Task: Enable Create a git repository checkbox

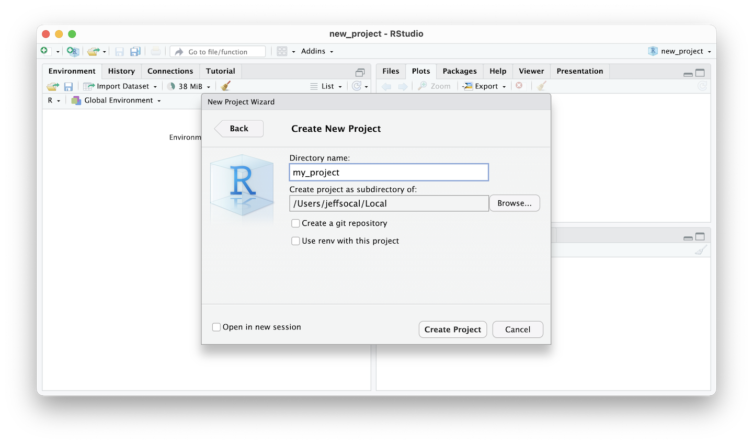Action: 295,223
